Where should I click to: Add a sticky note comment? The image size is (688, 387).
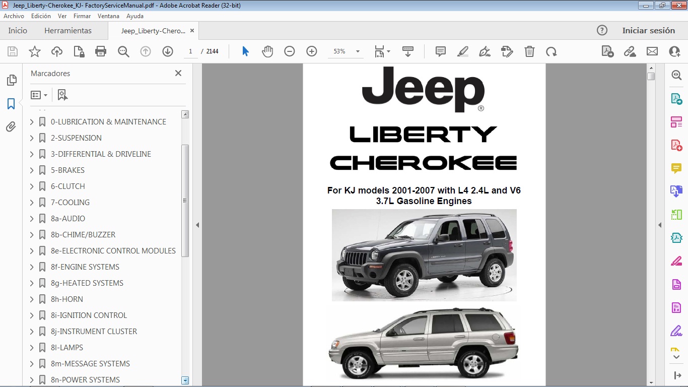point(440,51)
